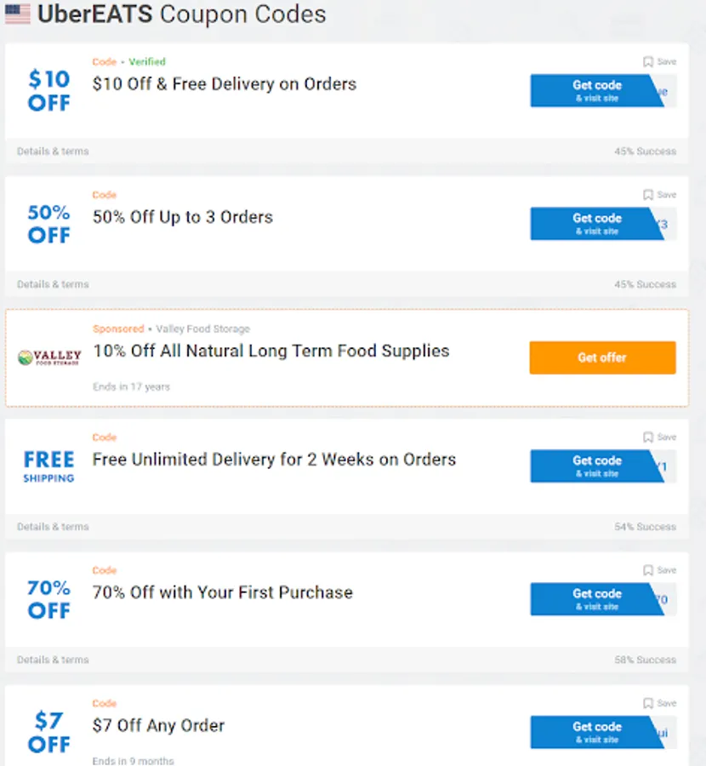The width and height of the screenshot is (706, 766).
Task: Get code for 70% Off First Purchase
Action: click(x=596, y=599)
